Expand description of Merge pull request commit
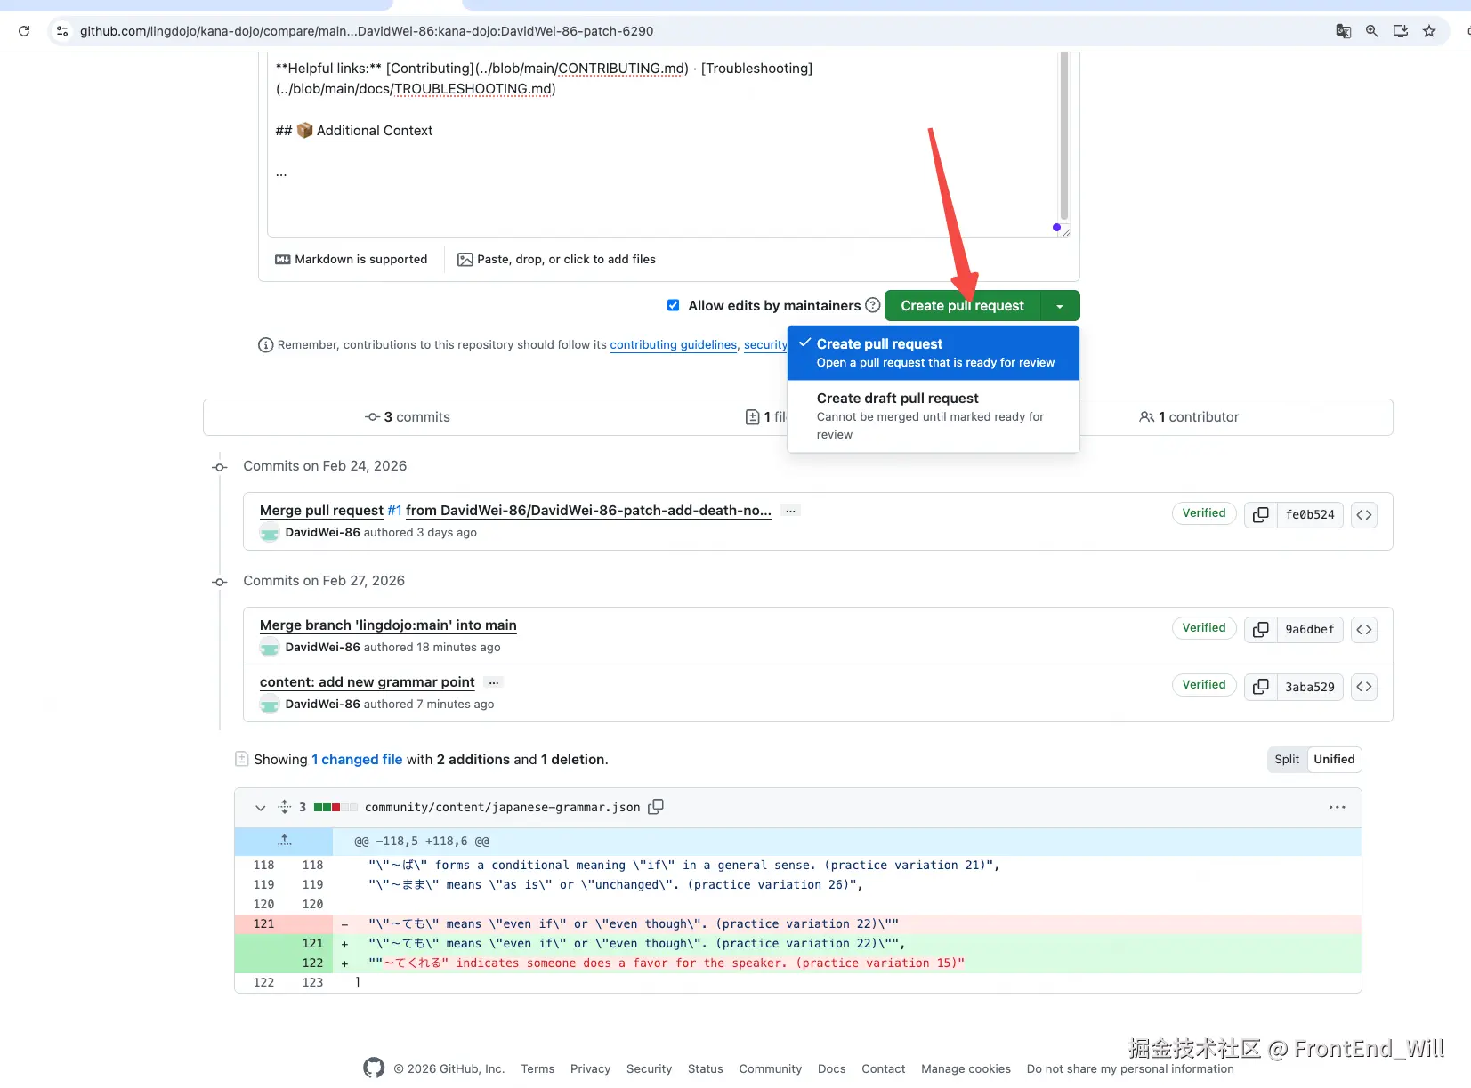This screenshot has height=1088, width=1471. pos(790,511)
